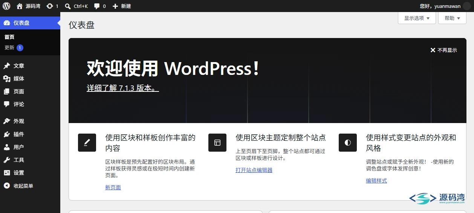Select the 更新 submenu item
This screenshot has height=213, width=474.
point(9,48)
